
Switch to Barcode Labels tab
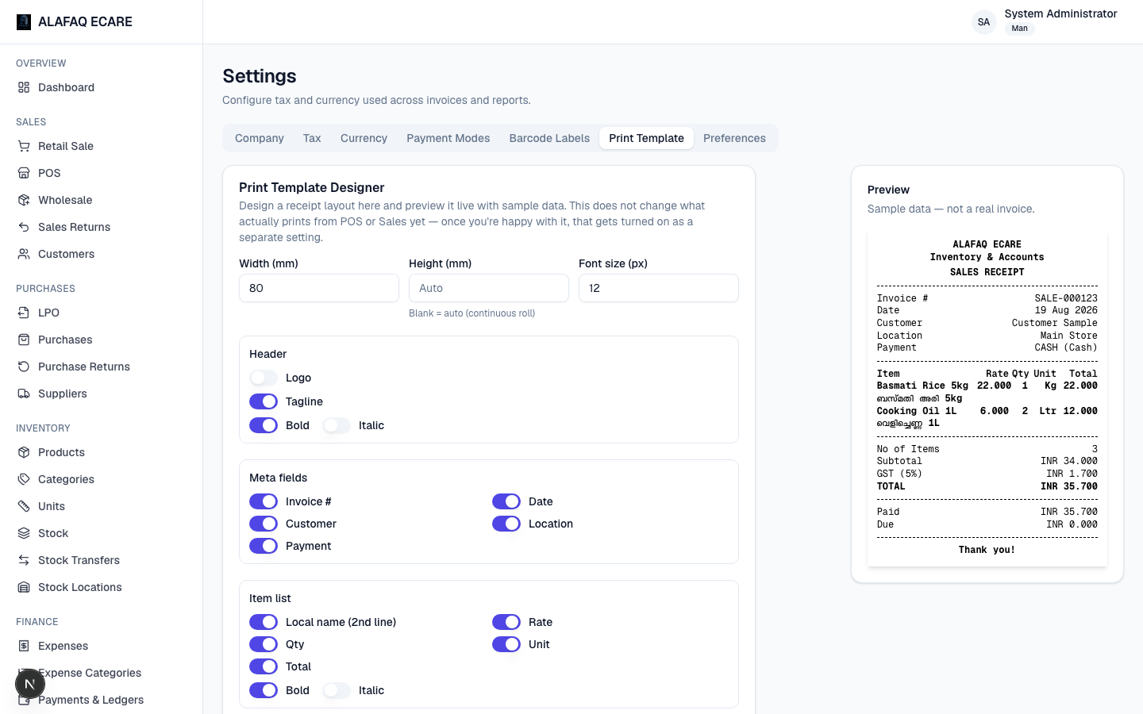(x=549, y=138)
